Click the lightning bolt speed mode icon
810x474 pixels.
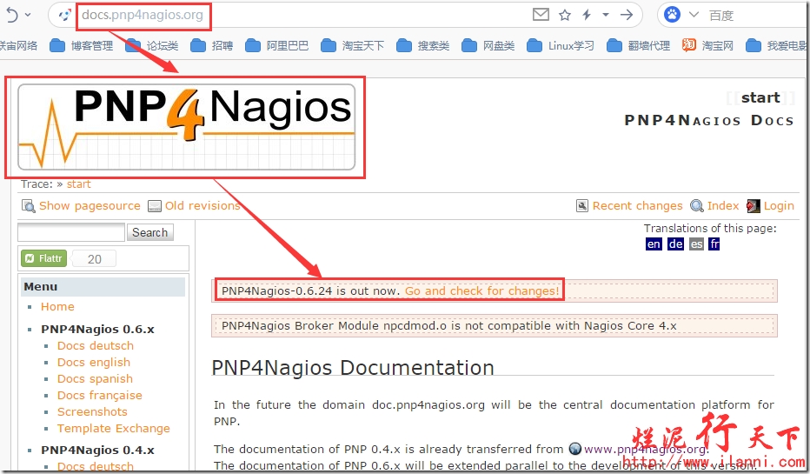(587, 15)
